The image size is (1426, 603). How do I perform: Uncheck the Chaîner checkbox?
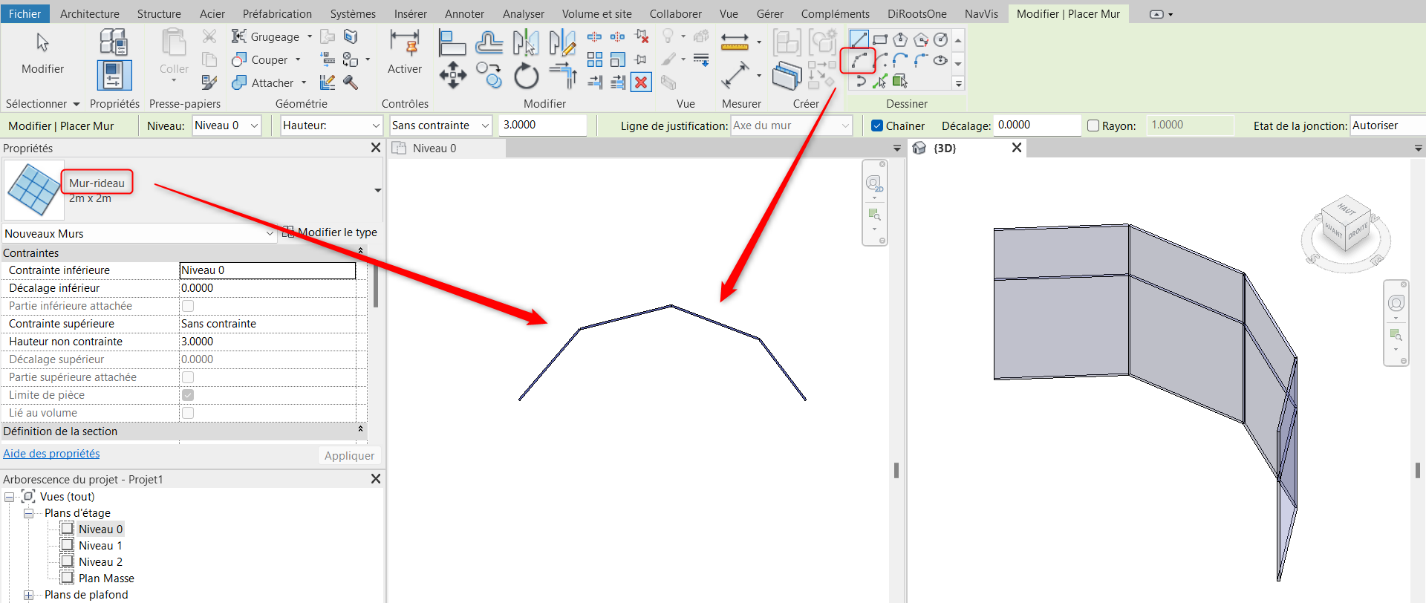pos(877,126)
